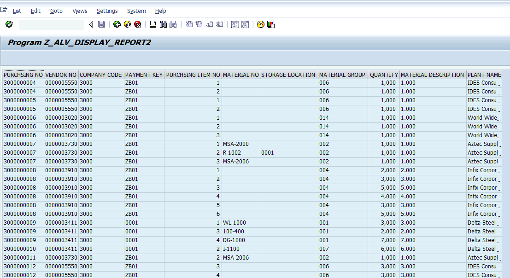Viewport: 510px width, 278px height.
Task: Click the green Enter checkmark icon
Action: [9, 24]
